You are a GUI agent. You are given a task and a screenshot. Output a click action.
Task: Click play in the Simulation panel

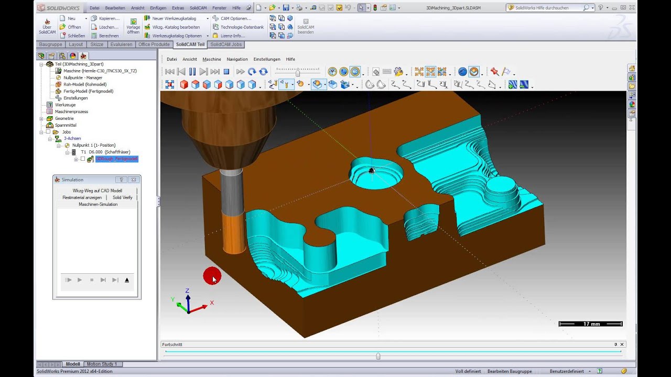(x=80, y=280)
